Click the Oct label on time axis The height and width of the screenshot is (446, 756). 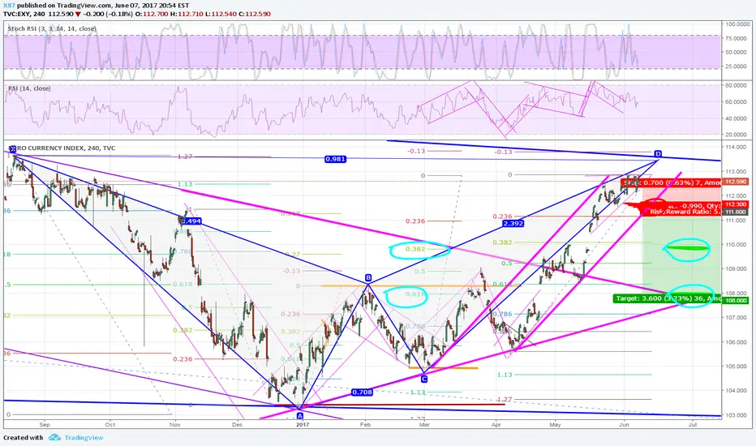(110, 425)
